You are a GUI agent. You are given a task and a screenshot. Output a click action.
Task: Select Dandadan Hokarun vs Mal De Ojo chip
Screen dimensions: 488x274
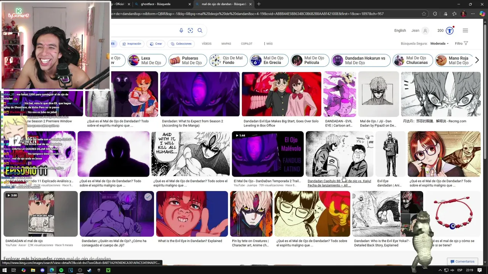(x=361, y=61)
